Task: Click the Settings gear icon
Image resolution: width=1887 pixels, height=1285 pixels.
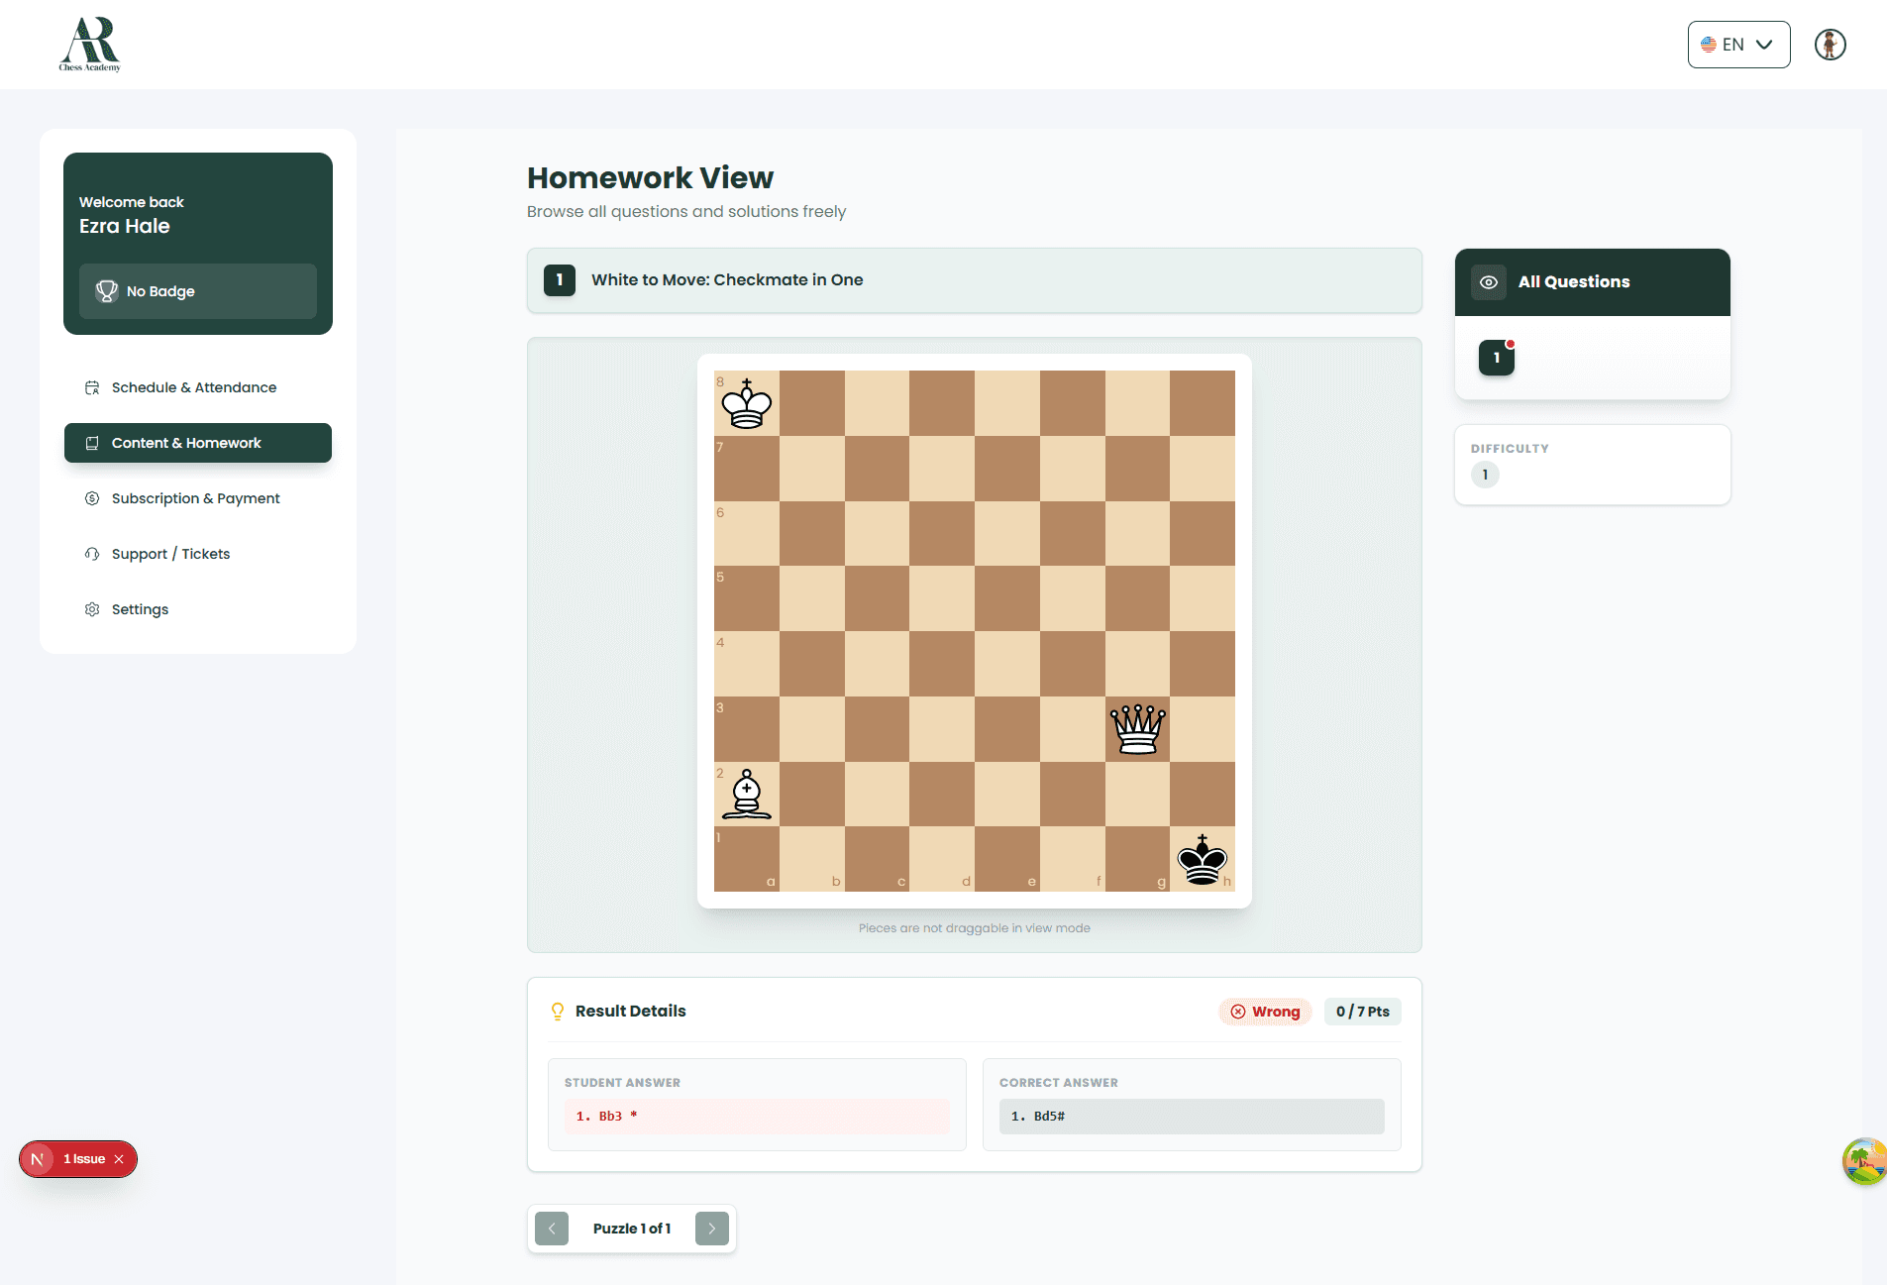Action: click(x=92, y=609)
